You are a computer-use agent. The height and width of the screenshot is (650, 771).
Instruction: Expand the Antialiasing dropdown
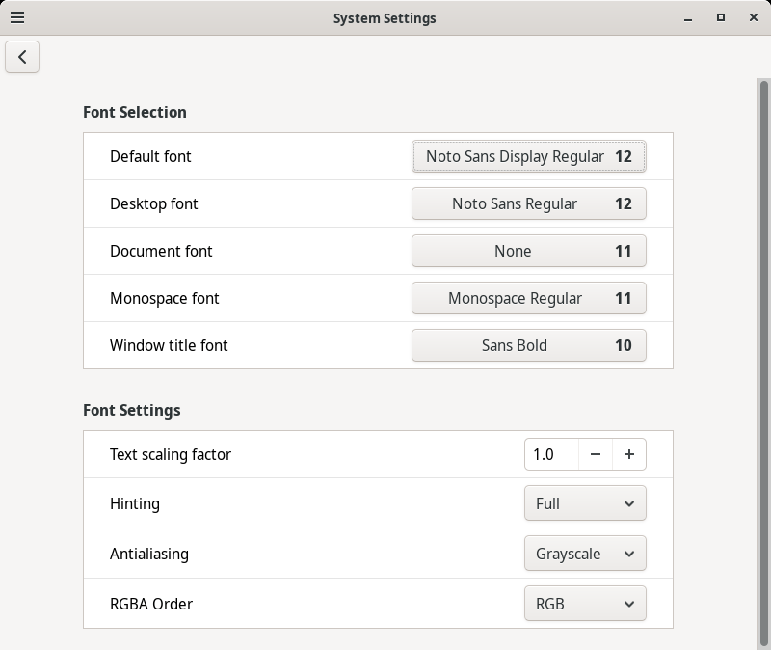pos(585,554)
